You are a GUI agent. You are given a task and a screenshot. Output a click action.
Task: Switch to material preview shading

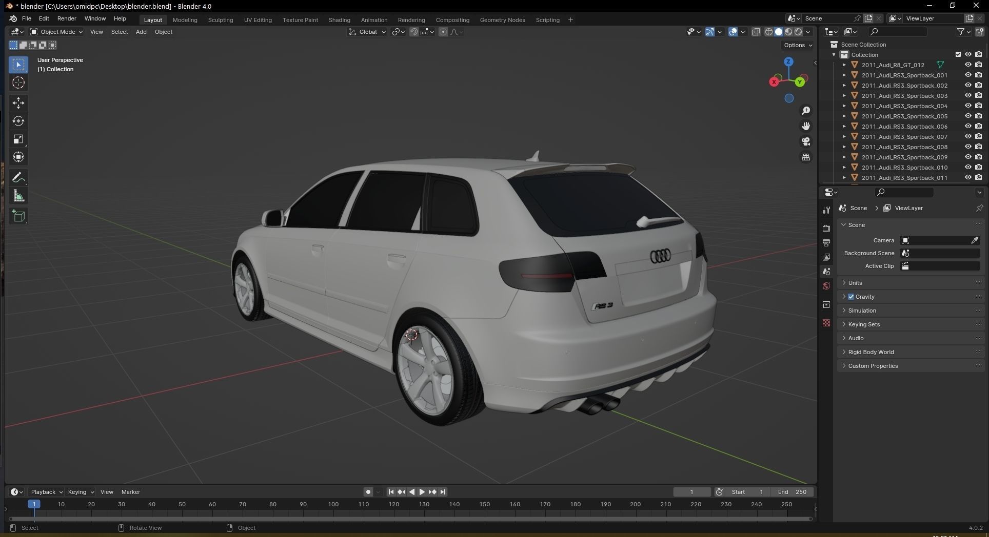click(x=788, y=32)
